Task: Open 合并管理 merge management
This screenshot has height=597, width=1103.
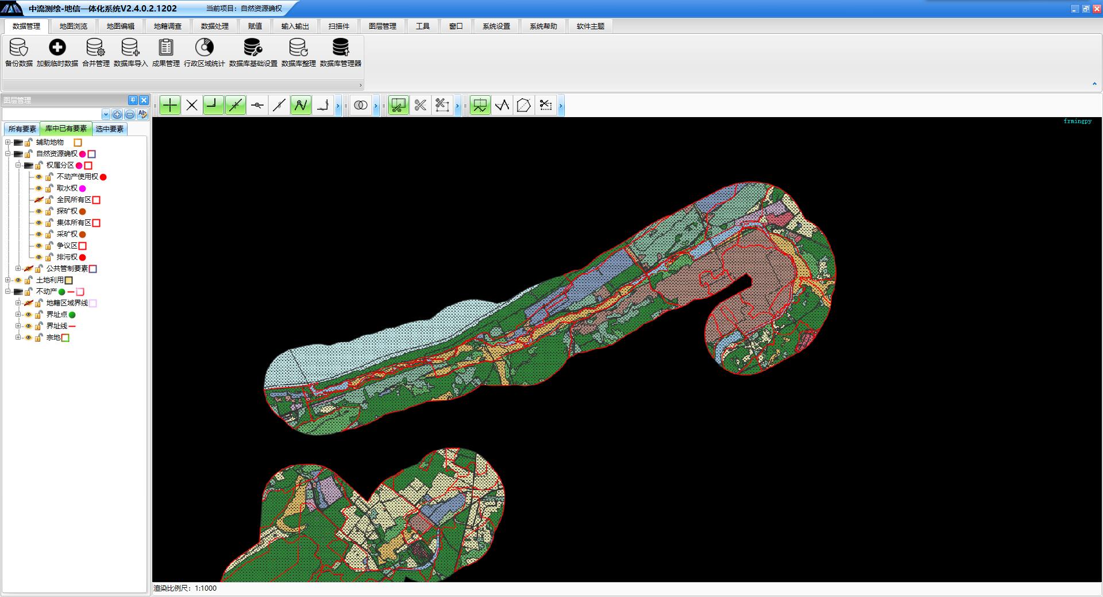Action: pyautogui.click(x=95, y=47)
